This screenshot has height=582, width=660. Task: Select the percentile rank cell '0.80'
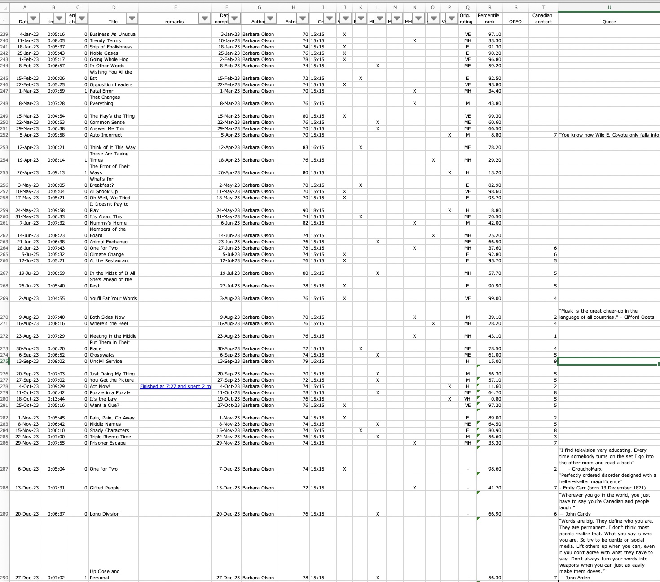point(489,399)
